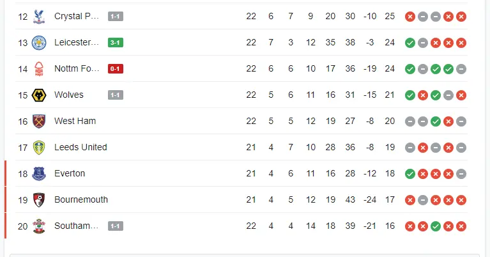This screenshot has height=257, width=490.
Task: Select the Leeds United team name
Action: [x=80, y=147]
